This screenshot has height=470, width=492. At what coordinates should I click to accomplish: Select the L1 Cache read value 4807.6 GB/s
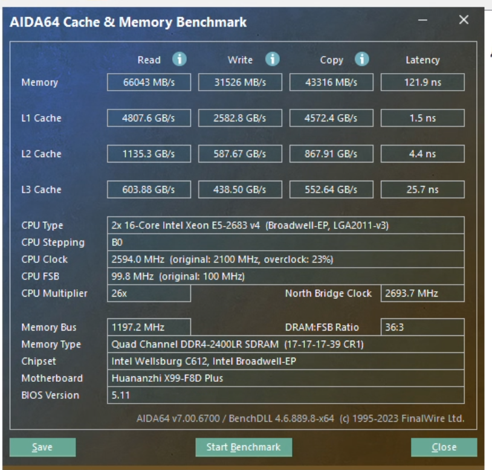149,118
